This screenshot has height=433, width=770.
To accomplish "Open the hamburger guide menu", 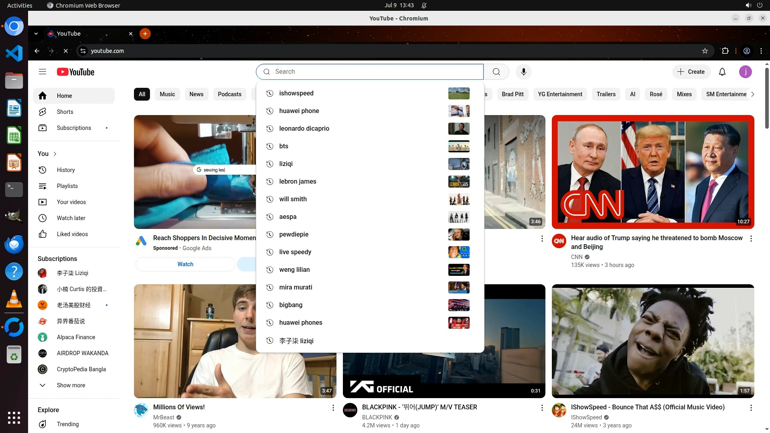I will pos(43,72).
